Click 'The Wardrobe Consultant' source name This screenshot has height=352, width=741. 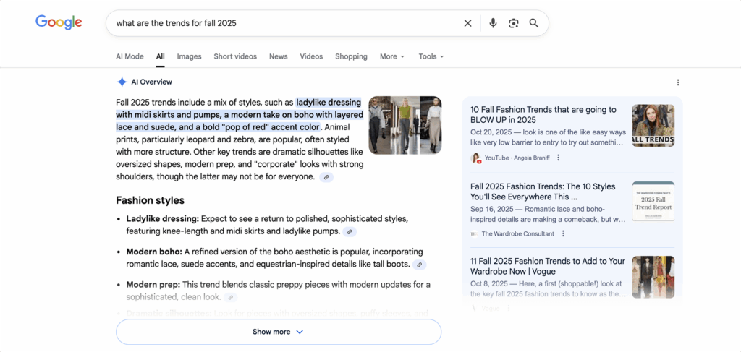pyautogui.click(x=518, y=233)
